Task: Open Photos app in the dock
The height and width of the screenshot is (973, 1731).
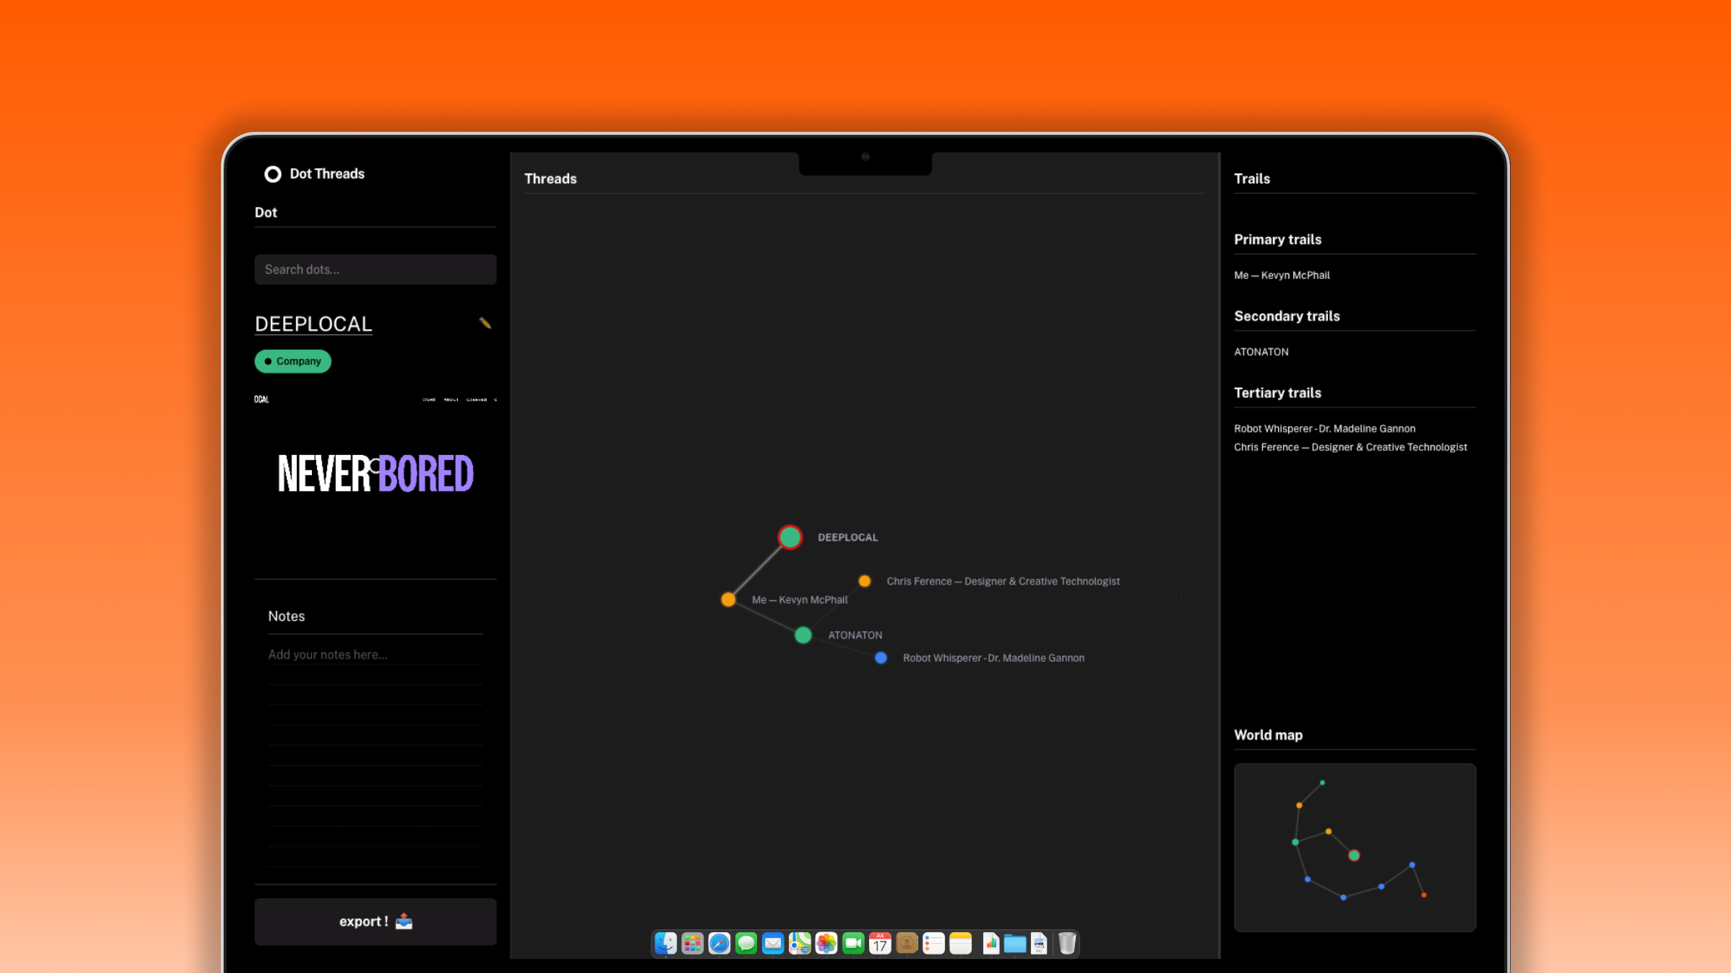Action: (x=826, y=943)
